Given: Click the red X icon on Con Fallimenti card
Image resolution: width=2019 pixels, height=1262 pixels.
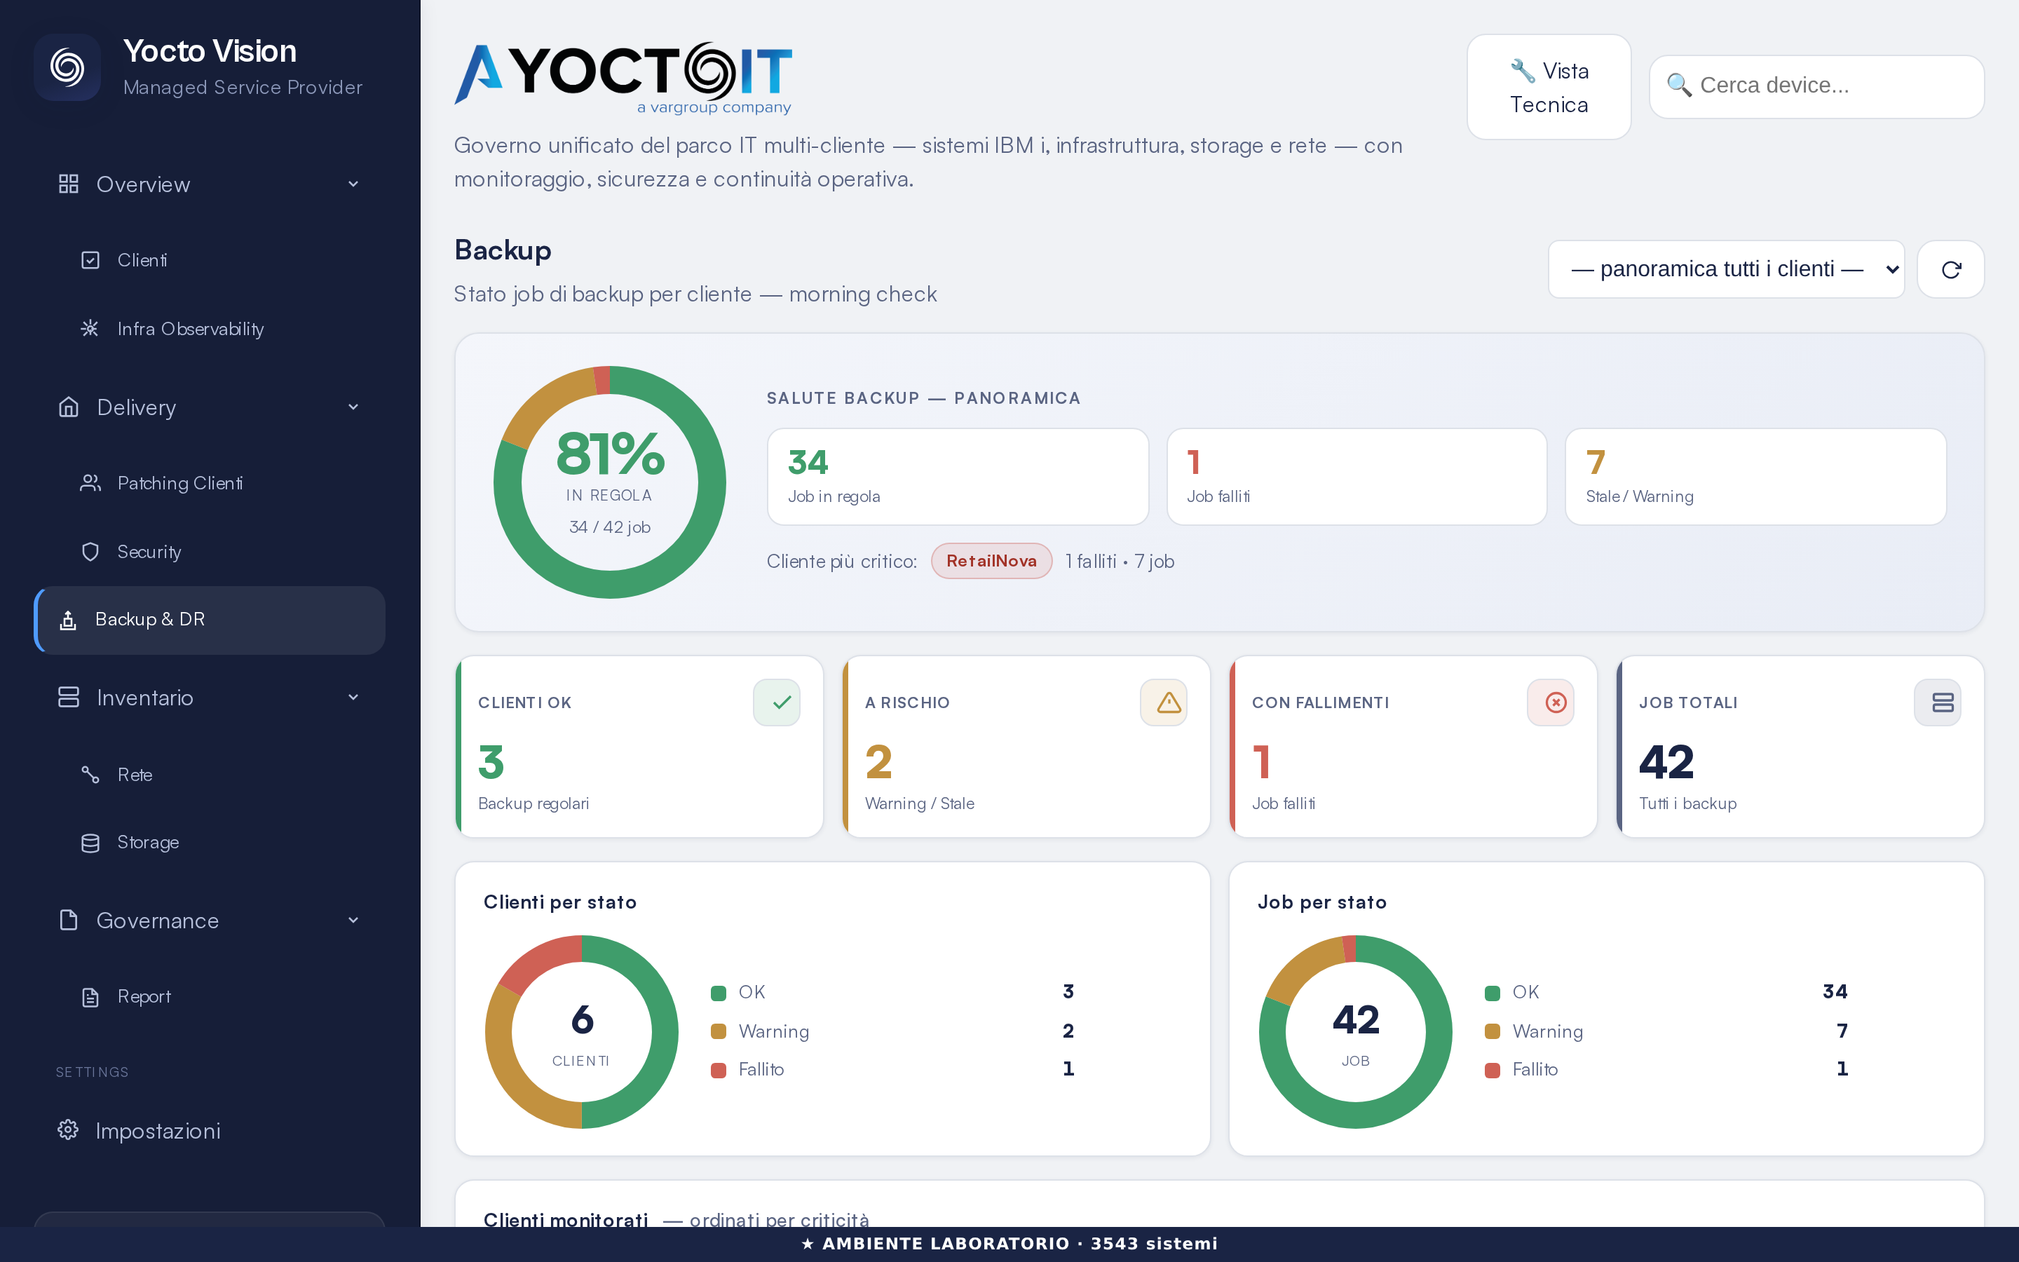Looking at the screenshot, I should tap(1551, 703).
